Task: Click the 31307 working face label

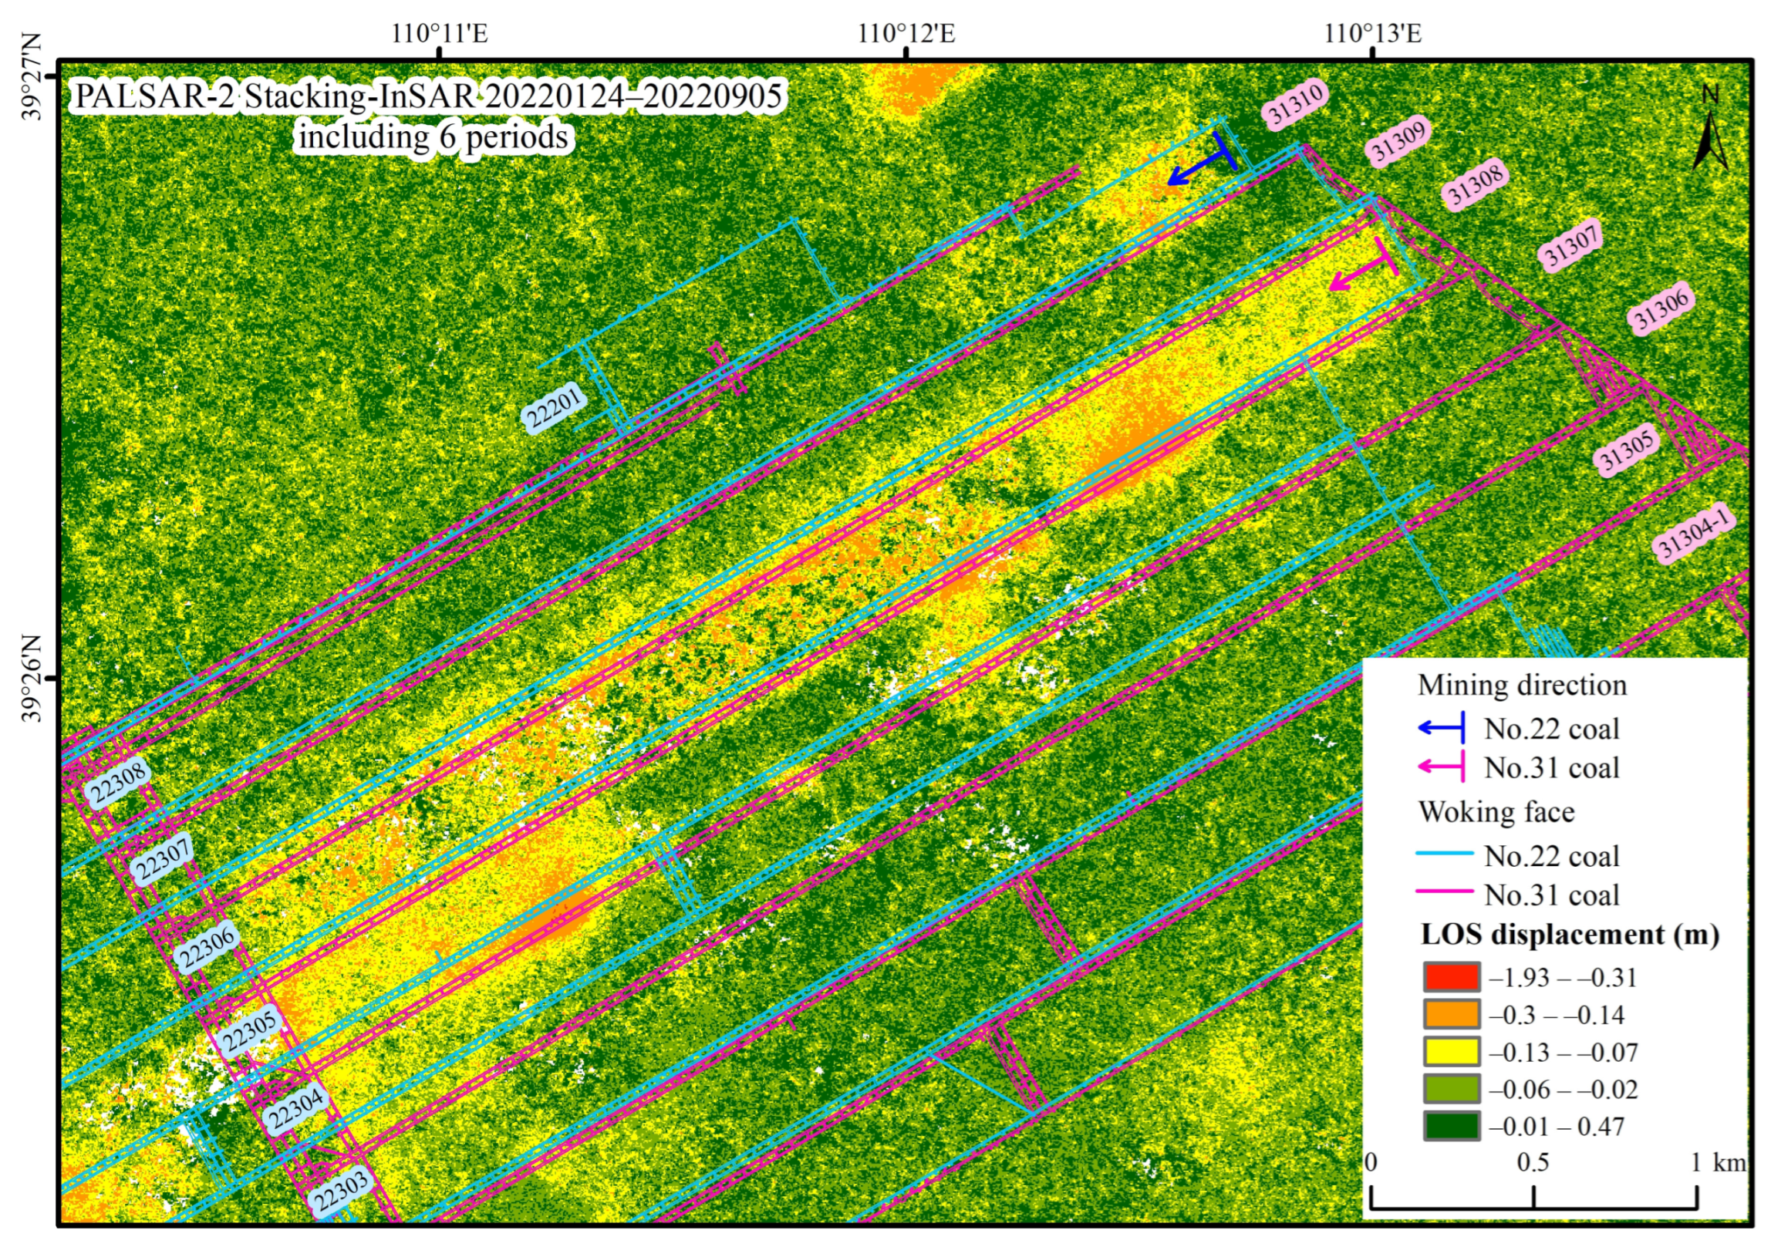Action: coord(1571,245)
